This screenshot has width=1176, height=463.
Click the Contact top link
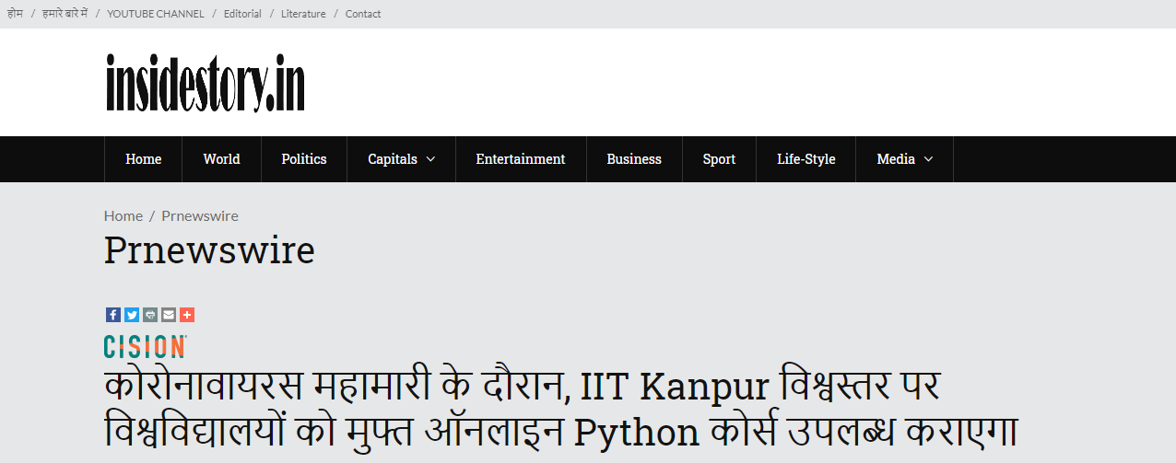point(363,14)
